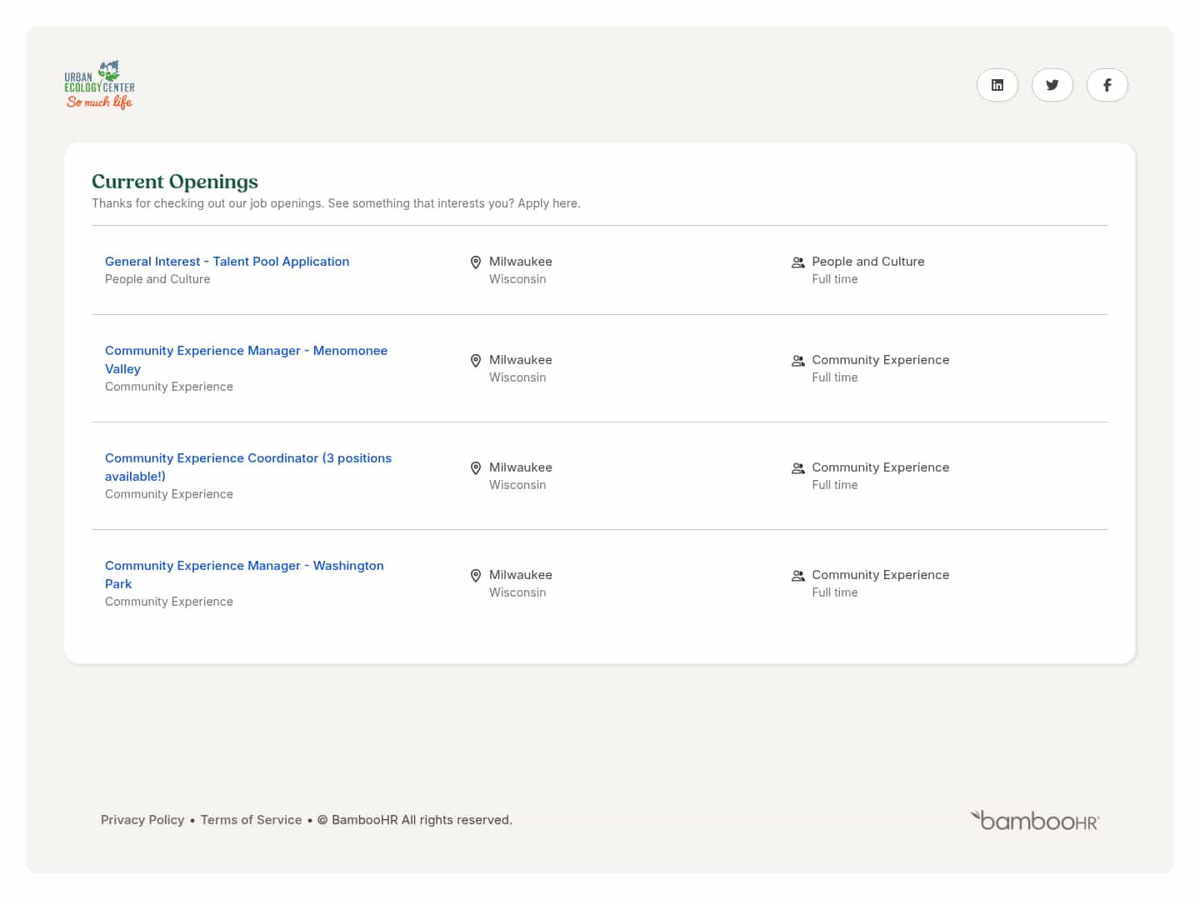1200x900 pixels.
Task: Click location pin icon in Coordinator row
Action: tap(476, 468)
